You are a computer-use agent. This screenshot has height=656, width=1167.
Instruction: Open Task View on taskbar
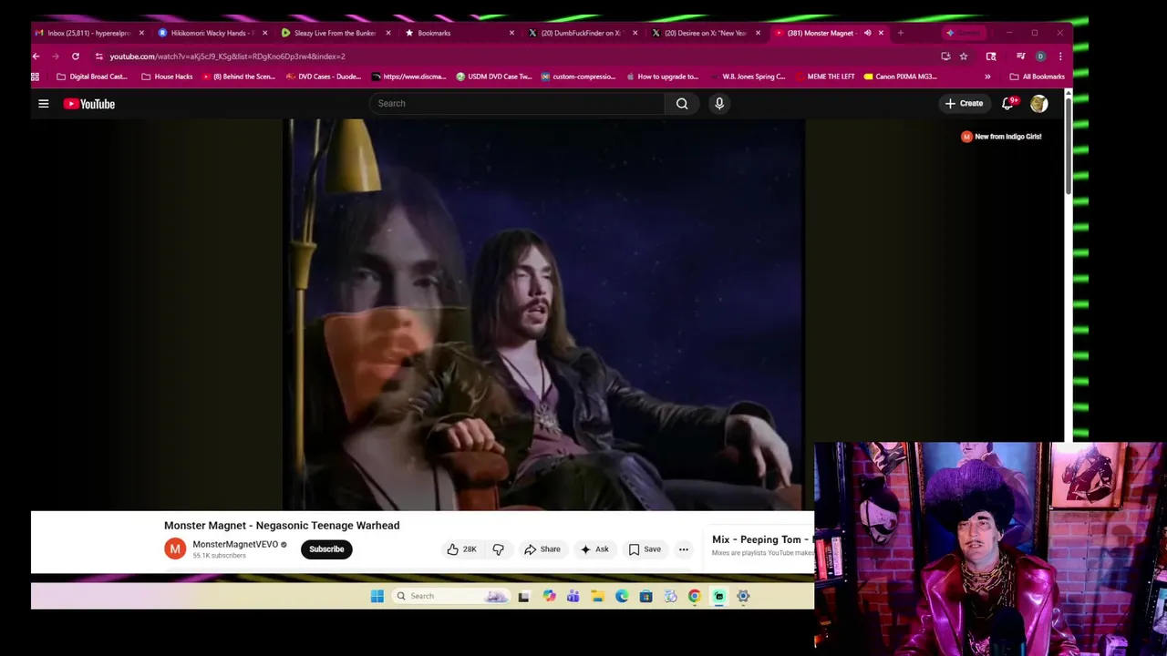pos(523,597)
